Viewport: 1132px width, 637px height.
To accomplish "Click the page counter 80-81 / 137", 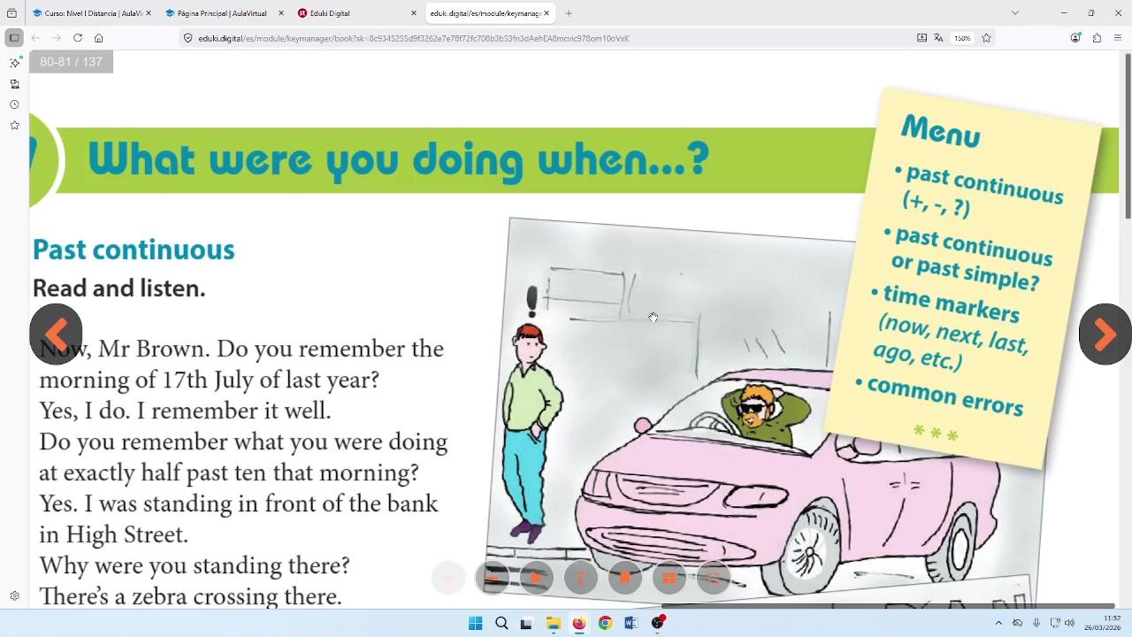I will [71, 62].
